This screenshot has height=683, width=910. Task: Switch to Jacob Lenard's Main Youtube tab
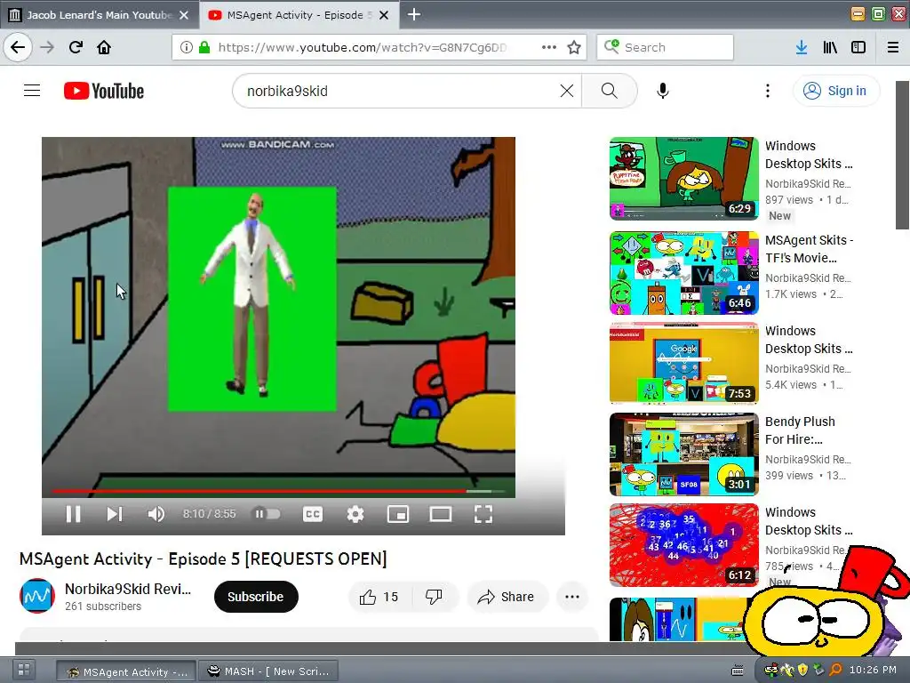(100, 15)
